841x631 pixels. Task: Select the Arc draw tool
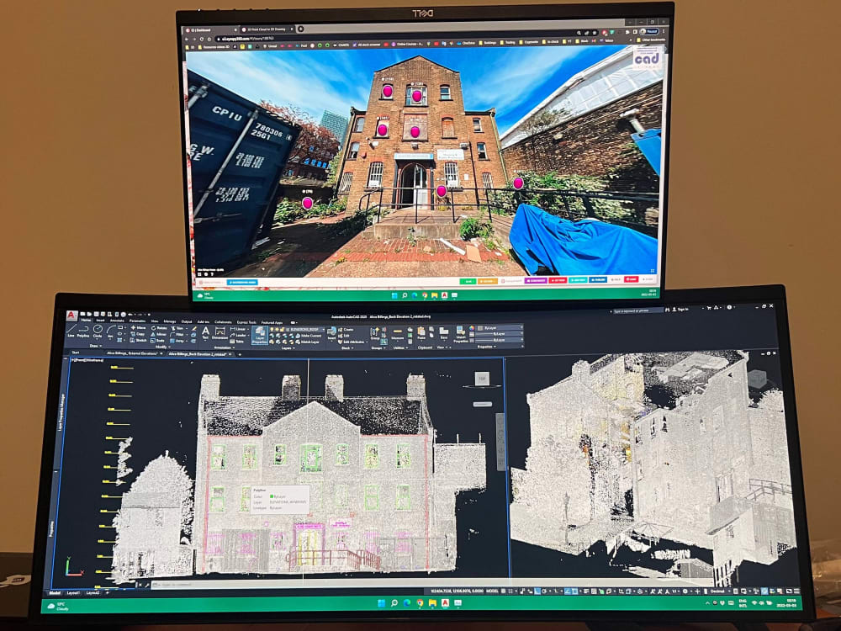[111, 331]
